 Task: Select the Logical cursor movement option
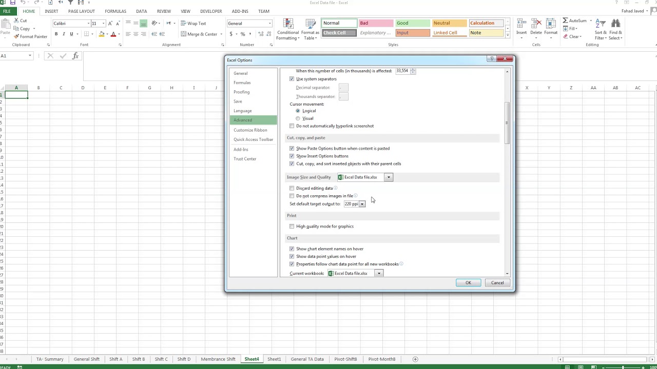click(298, 111)
